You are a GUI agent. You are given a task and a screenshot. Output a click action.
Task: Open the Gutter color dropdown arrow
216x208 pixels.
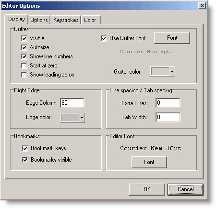(x=172, y=71)
